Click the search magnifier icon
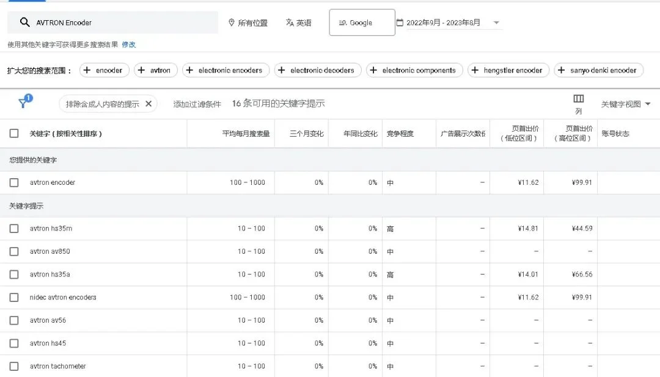Screen dimensions: 660x377 (25, 23)
